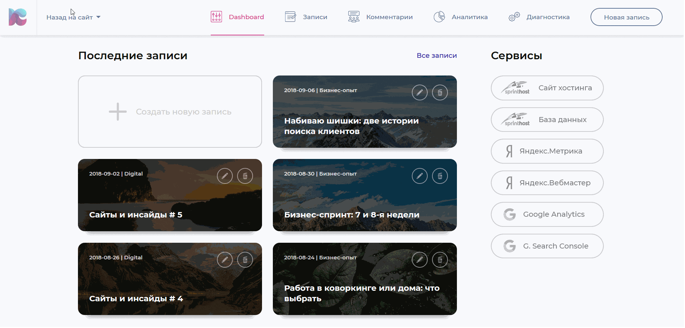The width and height of the screenshot is (685, 328).
Task: Launch the Google Analytics service button
Action: pos(547,214)
